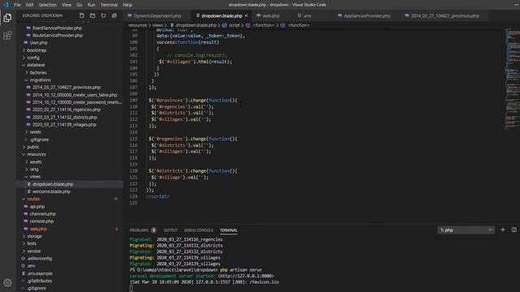Expand the storage folder

[x=34, y=236]
